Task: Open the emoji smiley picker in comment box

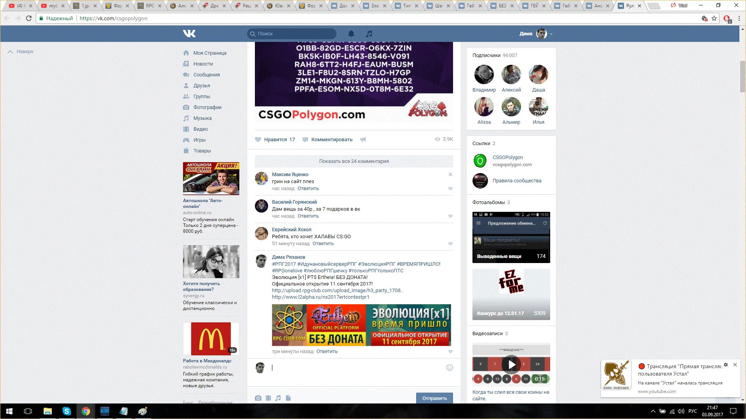Action: (x=450, y=368)
